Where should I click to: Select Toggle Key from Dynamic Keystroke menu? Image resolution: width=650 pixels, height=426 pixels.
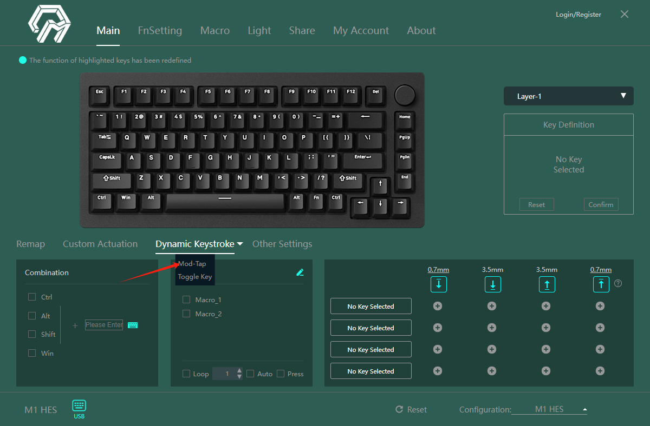(195, 277)
